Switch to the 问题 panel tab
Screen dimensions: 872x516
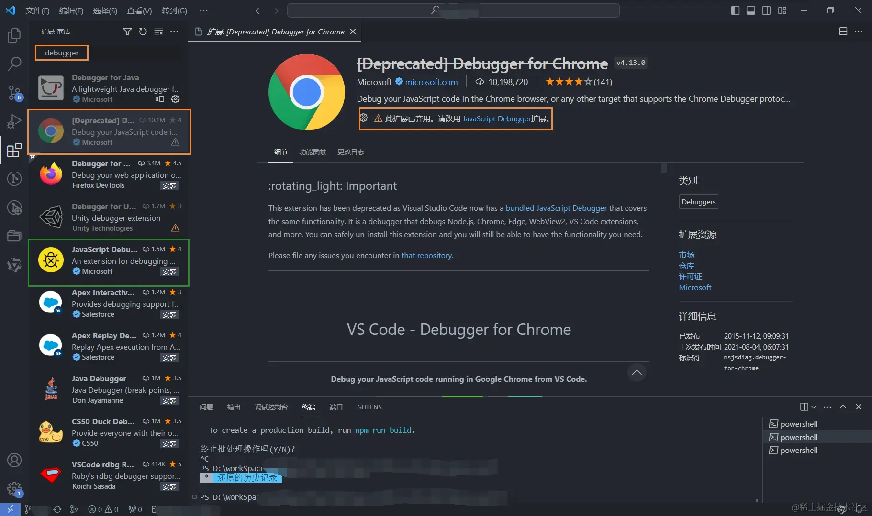pos(206,407)
